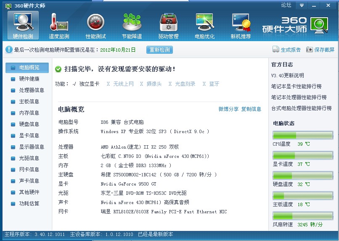
Task: Open the 驱动管理 driver toolbox icon
Action: point(168,25)
